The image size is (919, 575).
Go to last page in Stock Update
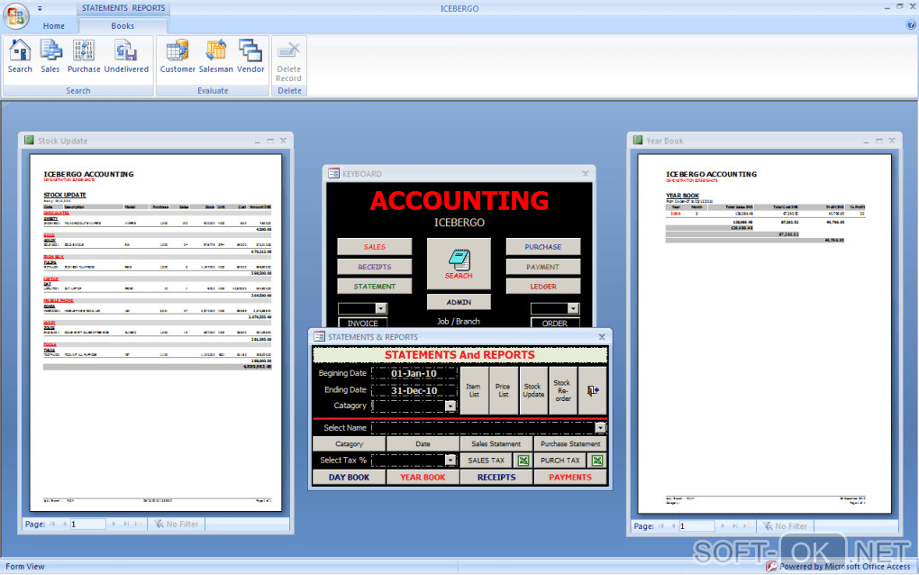[126, 524]
